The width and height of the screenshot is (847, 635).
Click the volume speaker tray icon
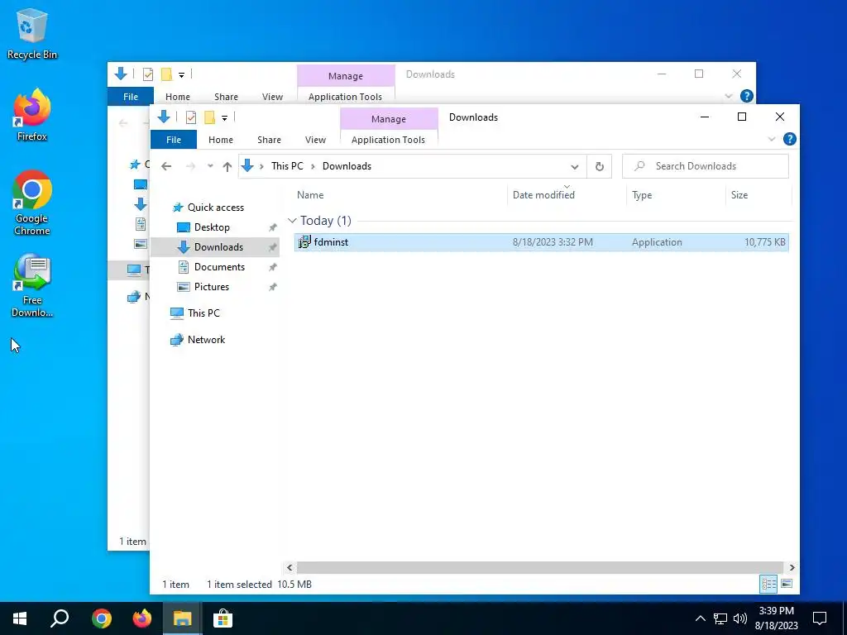click(x=740, y=618)
